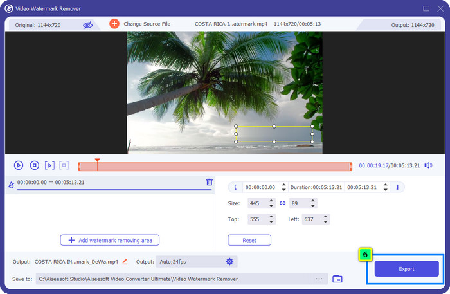The width and height of the screenshot is (450, 294).
Task: Click the Left position field 637
Action: point(312,219)
